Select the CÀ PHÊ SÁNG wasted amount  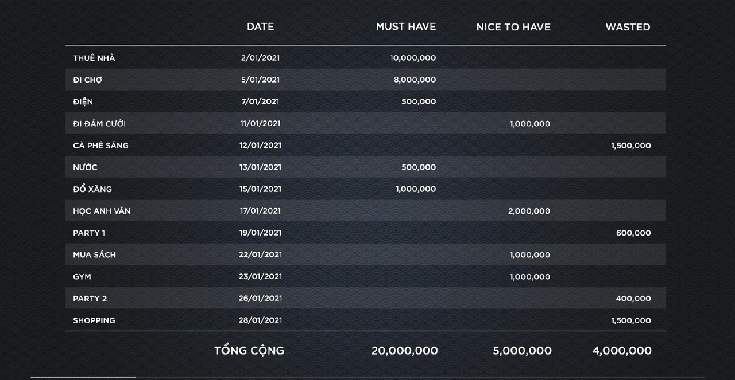(630, 146)
